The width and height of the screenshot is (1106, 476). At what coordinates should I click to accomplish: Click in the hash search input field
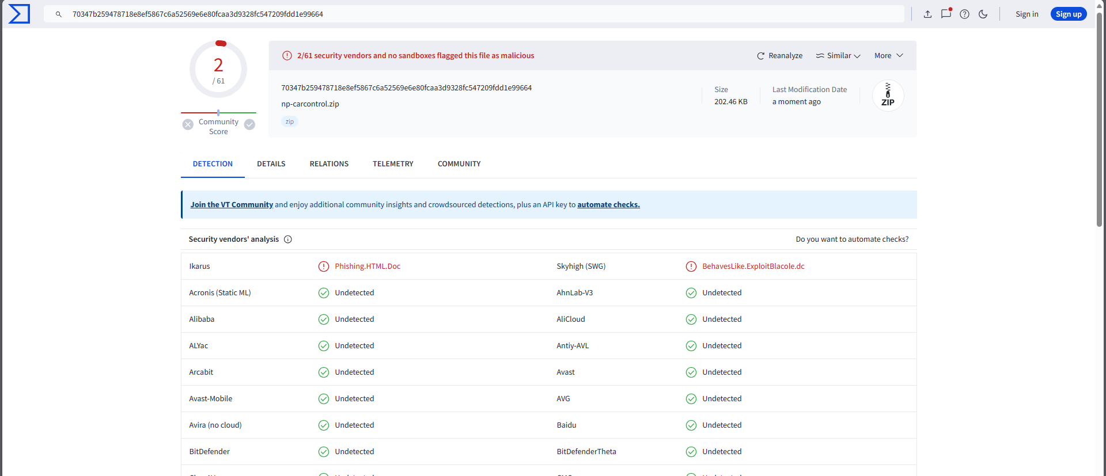click(x=474, y=14)
